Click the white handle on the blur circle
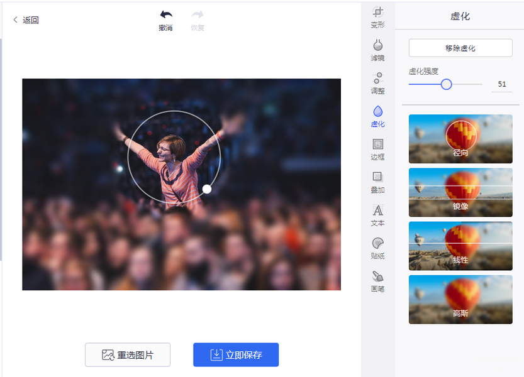 [x=207, y=188]
